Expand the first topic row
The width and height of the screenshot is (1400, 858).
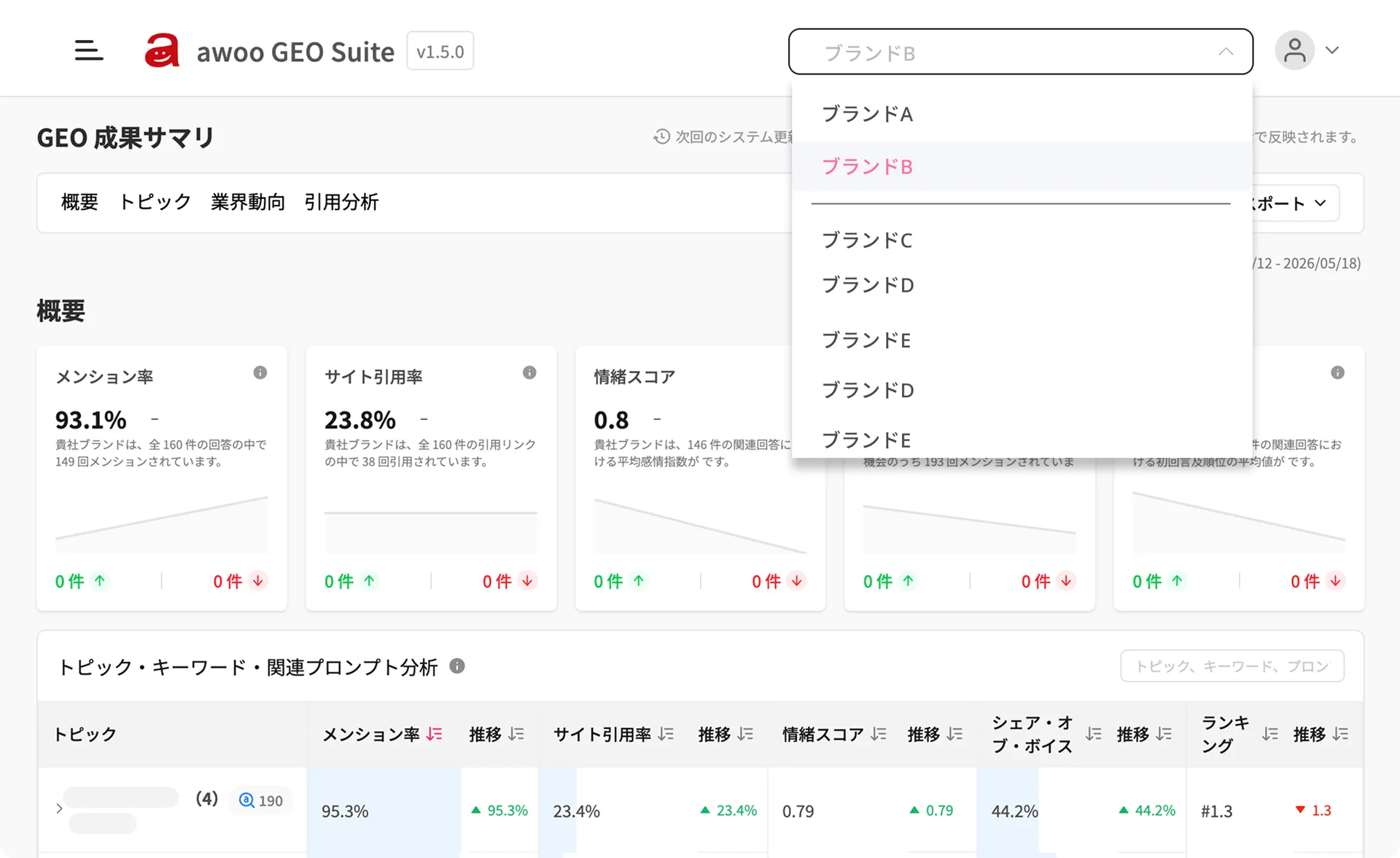coord(59,808)
